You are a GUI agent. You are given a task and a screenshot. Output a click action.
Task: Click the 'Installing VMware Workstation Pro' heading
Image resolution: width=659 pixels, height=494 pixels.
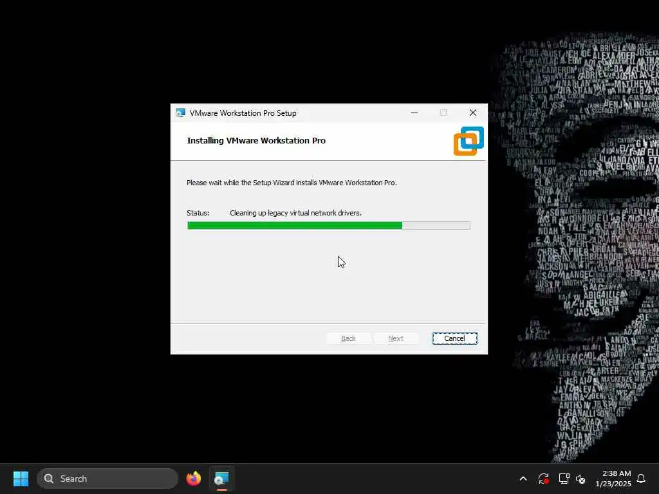[256, 141]
